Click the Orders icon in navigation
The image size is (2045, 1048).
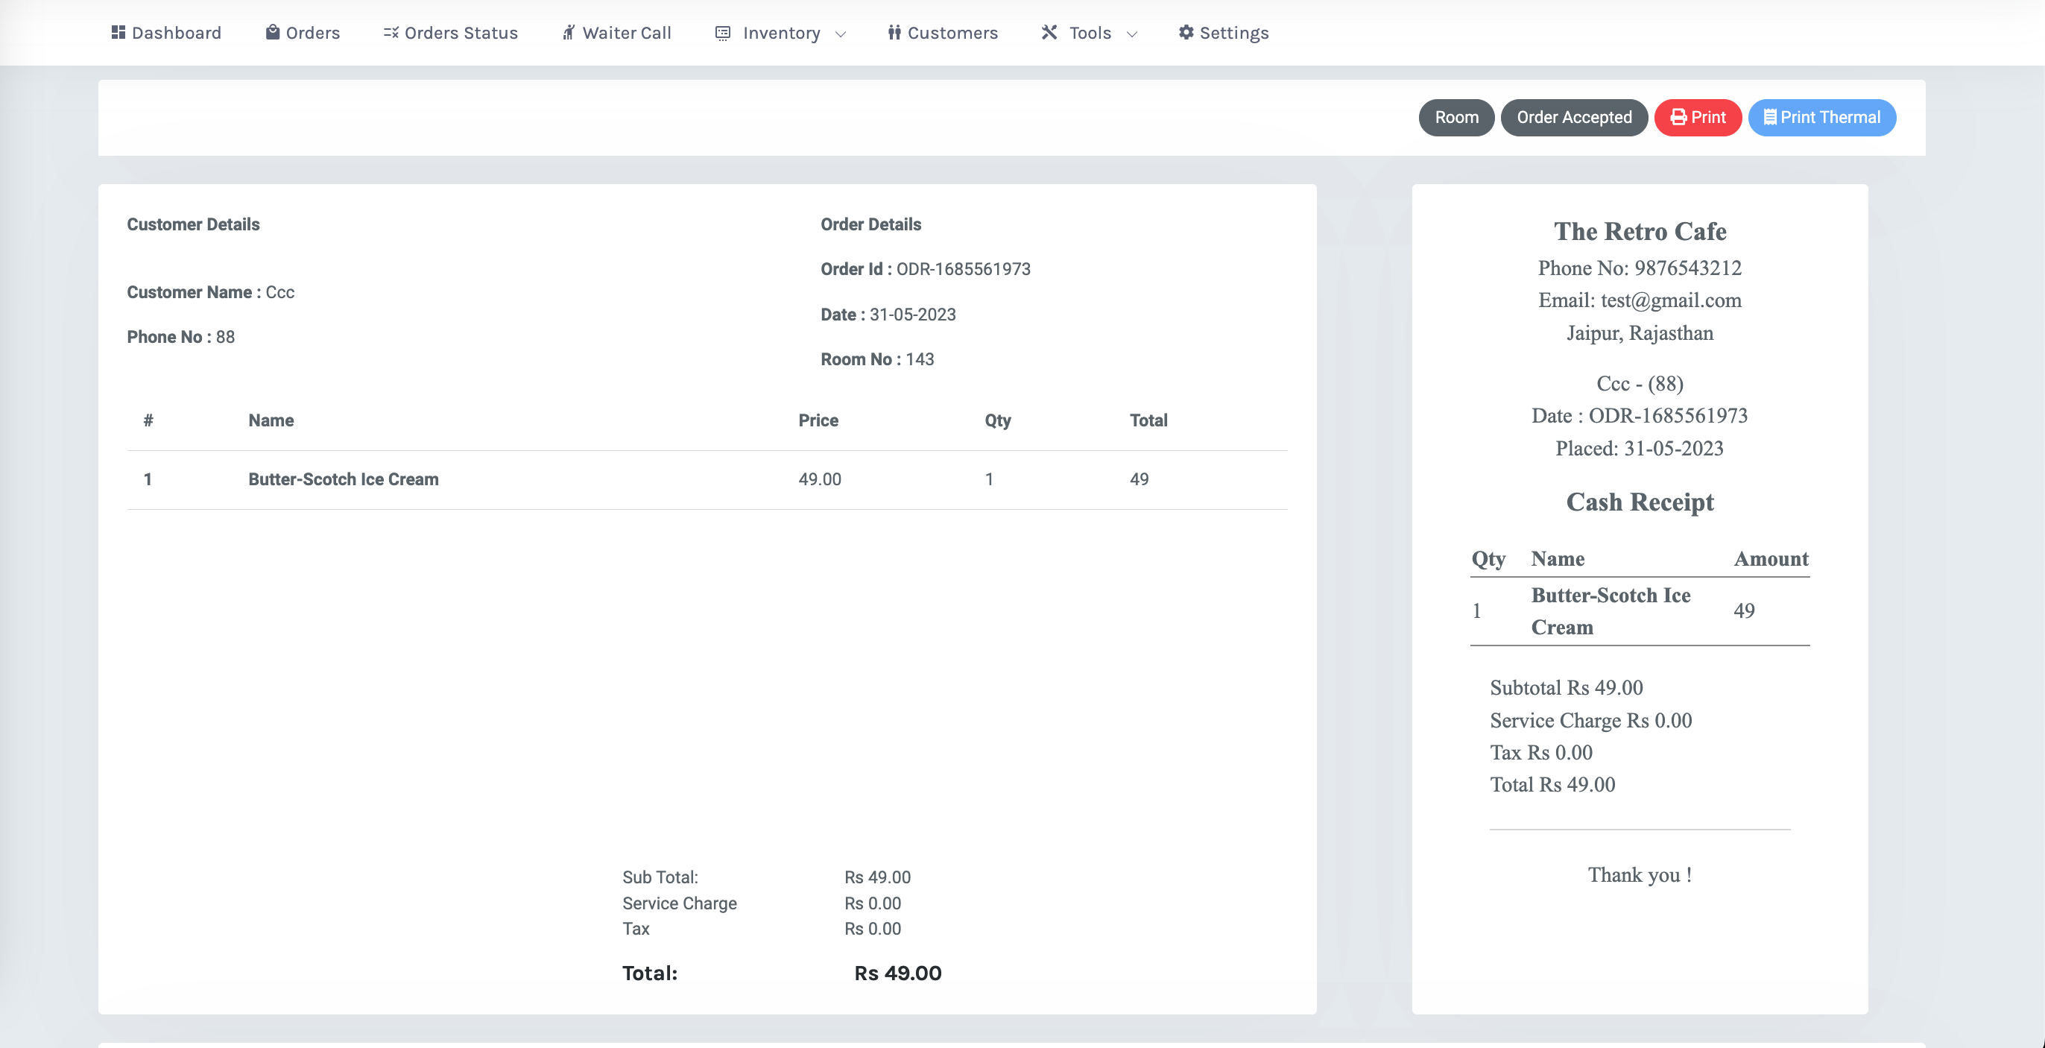coord(270,32)
